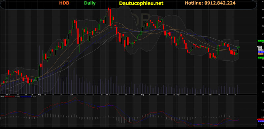Click the blue Signal value tag on the indicator axis
264x129 pixels.
pos(261,121)
